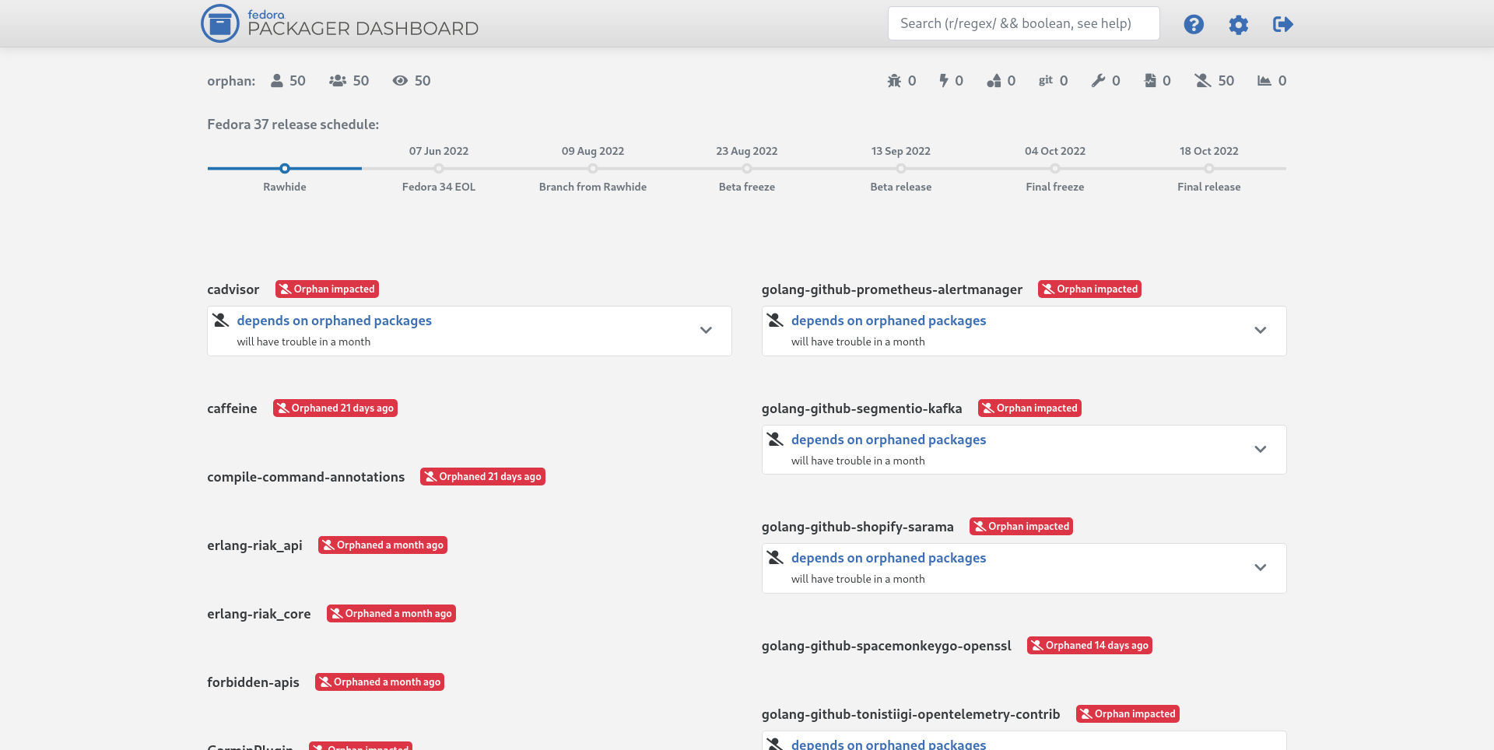Select golang-github-prometheus-alertmanager package name
This screenshot has width=1494, height=750.
(x=892, y=289)
